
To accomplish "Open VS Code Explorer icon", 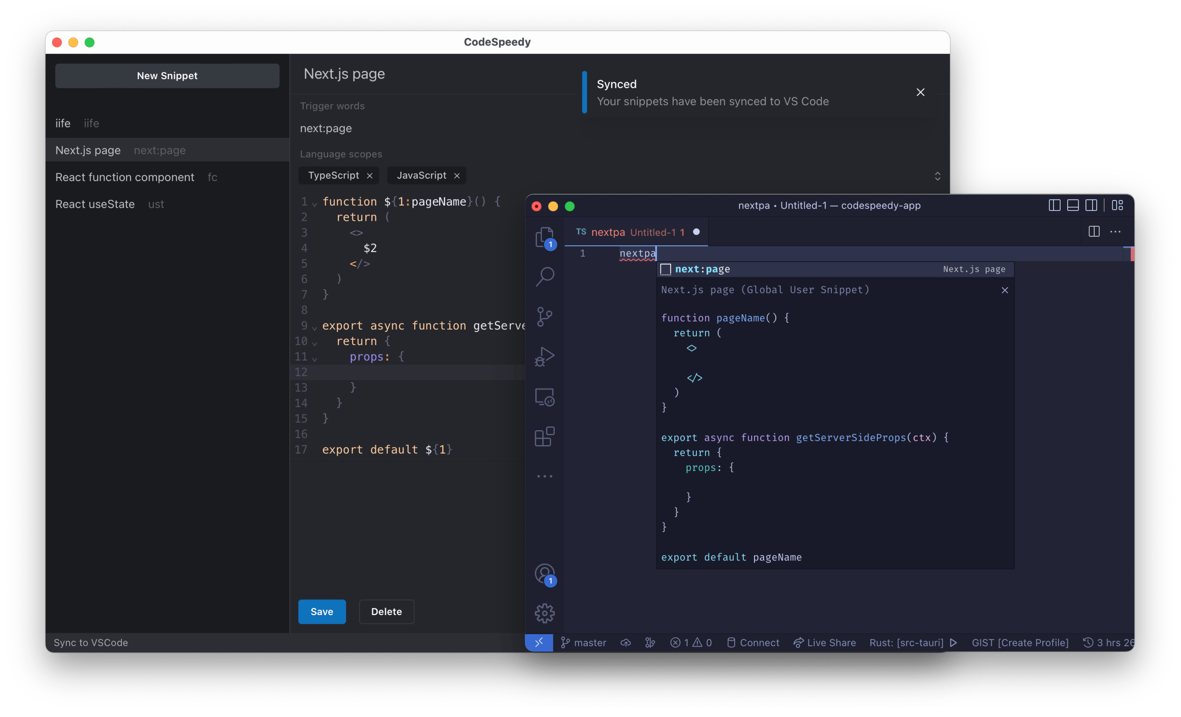I will click(x=545, y=237).
